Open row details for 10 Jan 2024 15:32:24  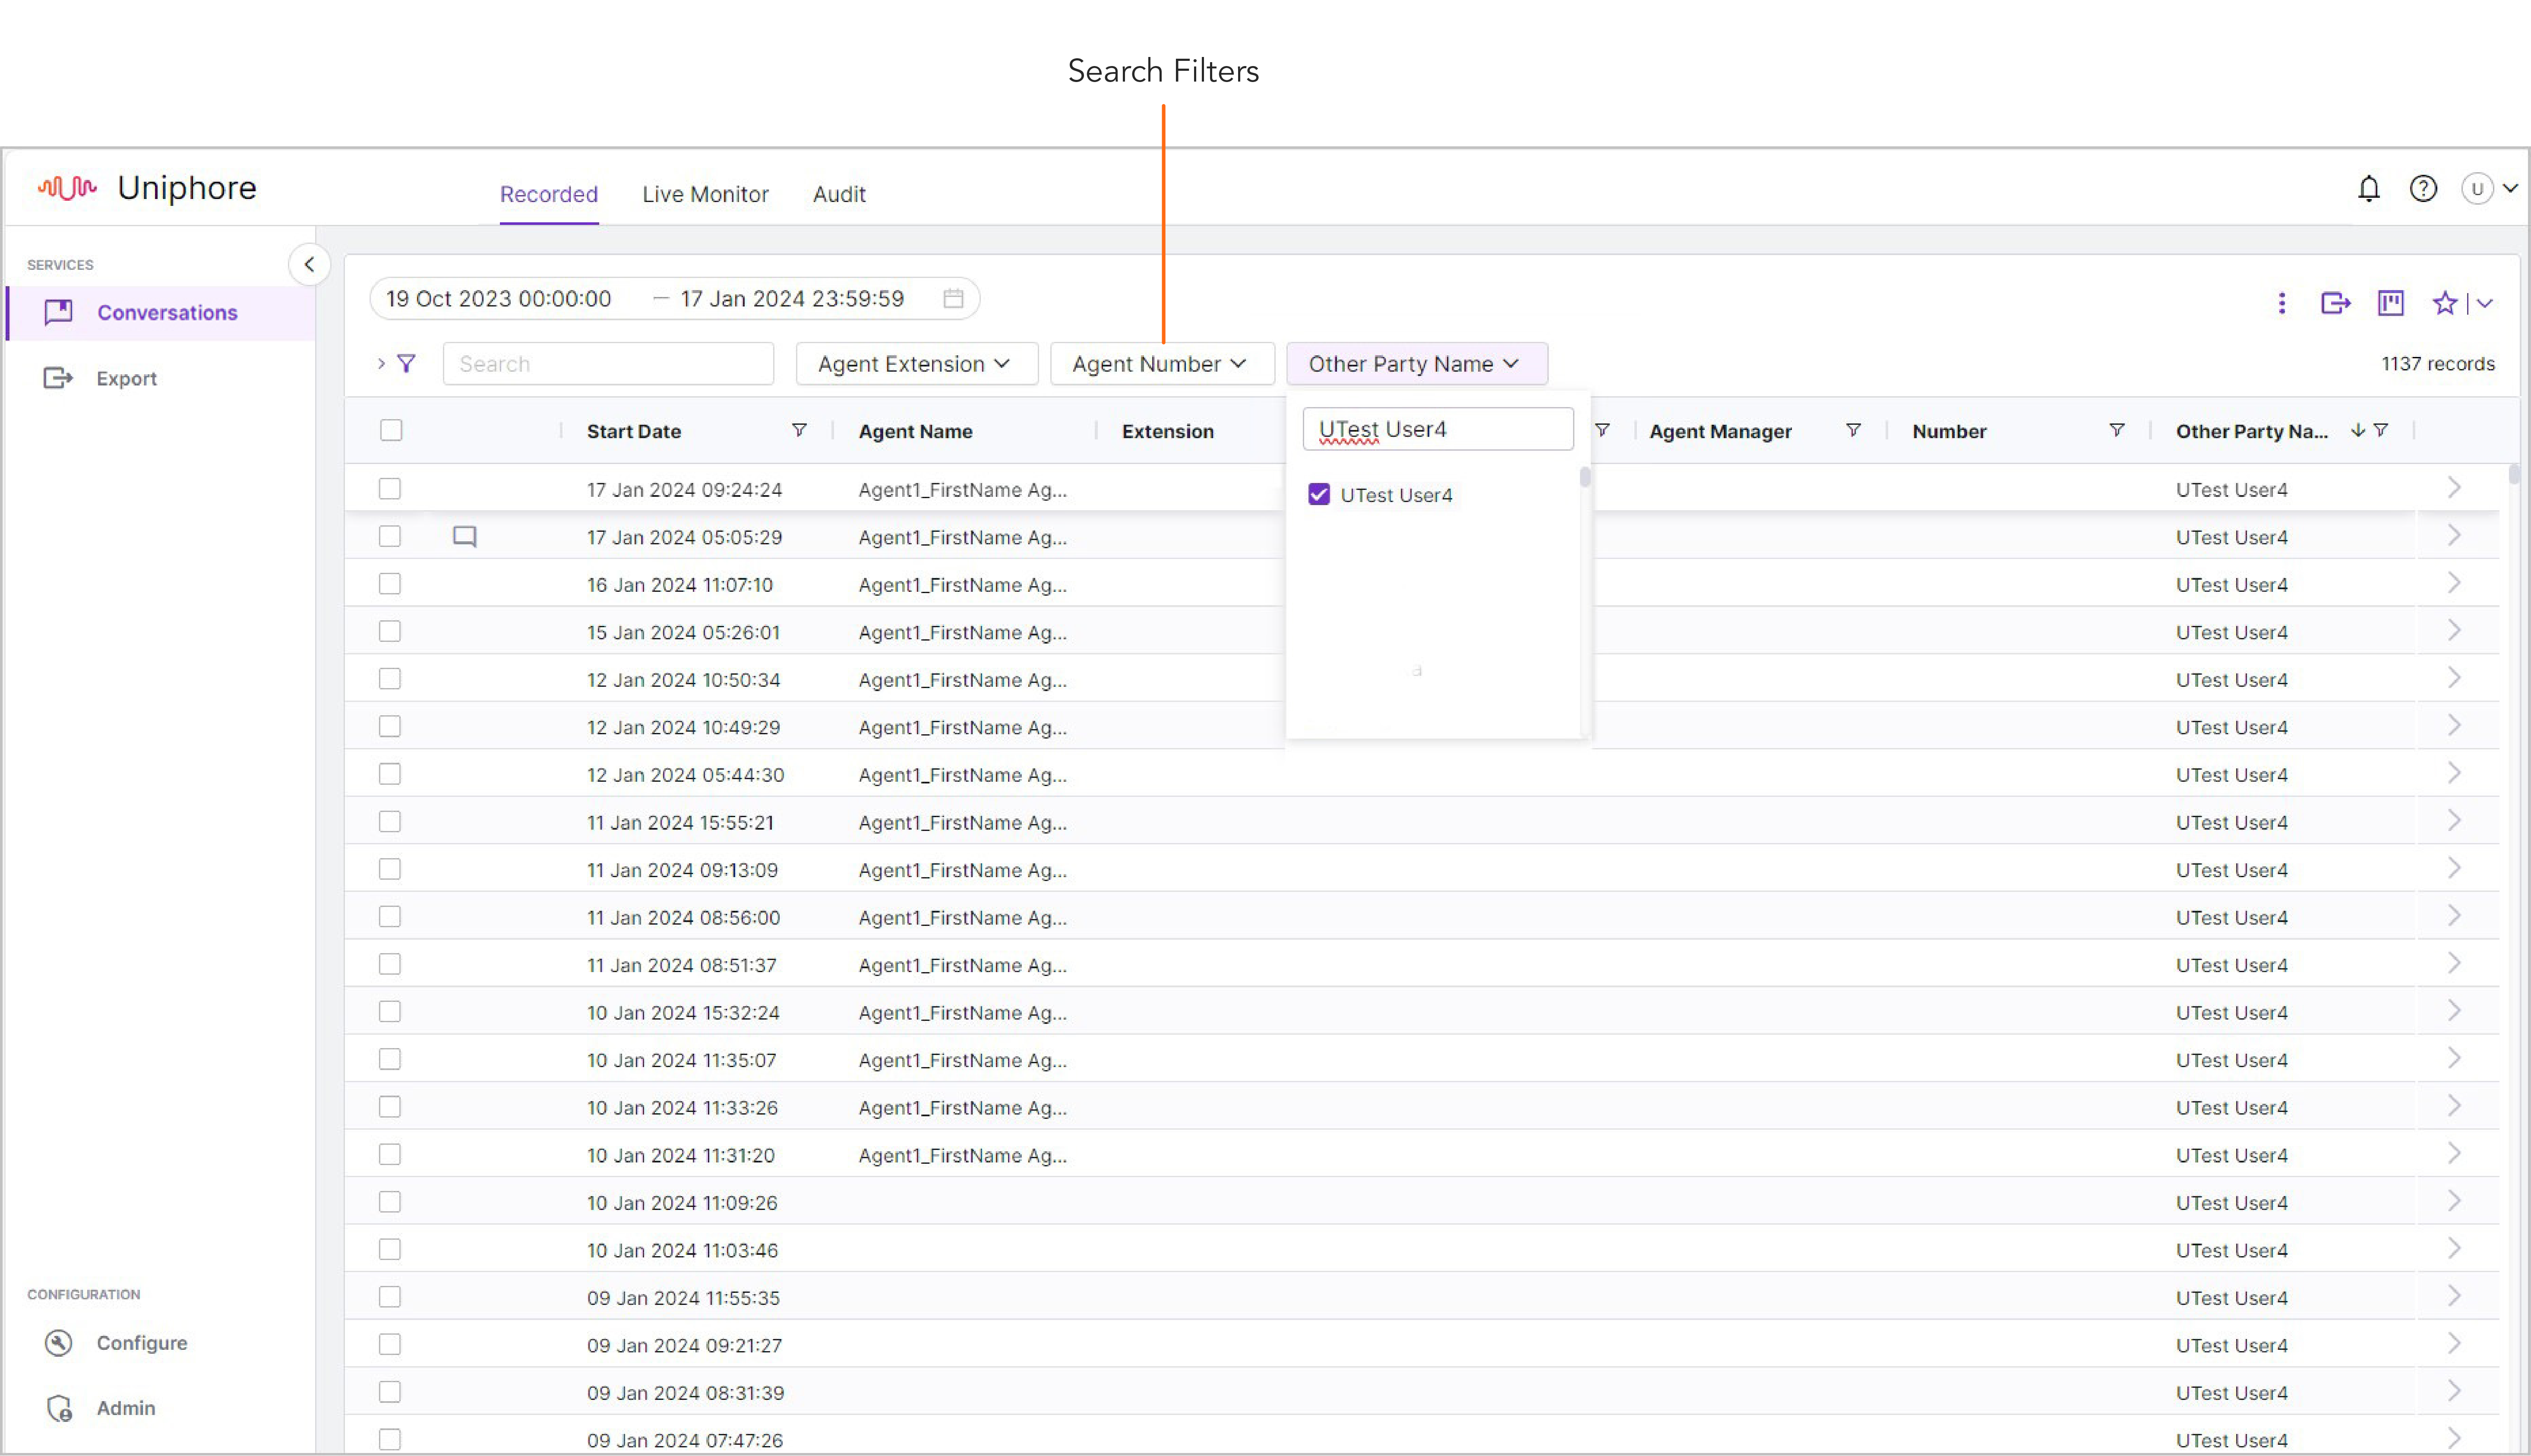(2454, 1011)
